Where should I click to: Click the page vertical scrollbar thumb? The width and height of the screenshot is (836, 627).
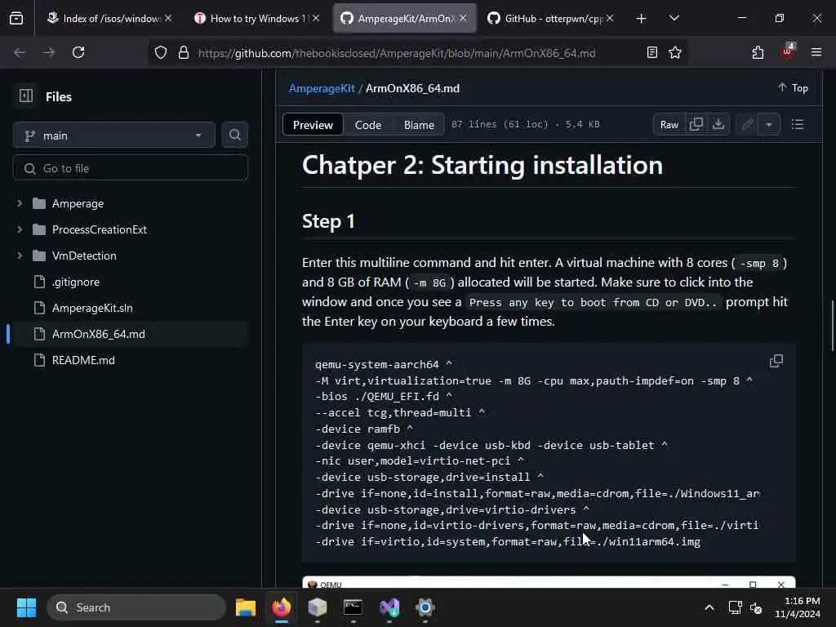pos(832,326)
